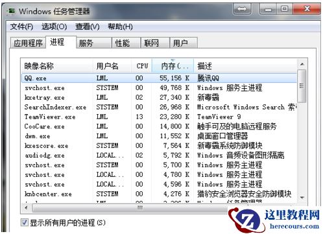Toggle 显示所有用户的进程 checkbox
323x234 pixels.
point(25,222)
